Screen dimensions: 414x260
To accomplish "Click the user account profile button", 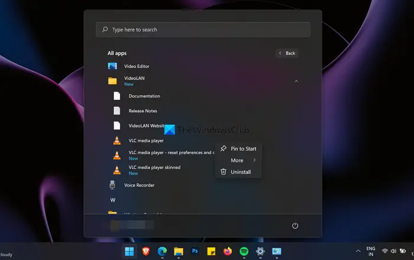I will point(132,226).
